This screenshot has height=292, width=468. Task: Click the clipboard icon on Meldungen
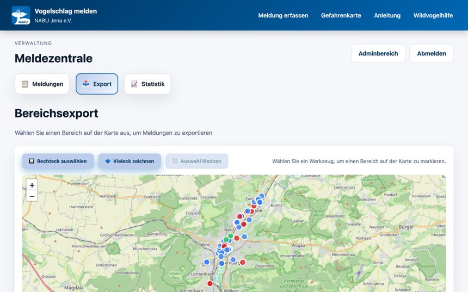pos(25,84)
